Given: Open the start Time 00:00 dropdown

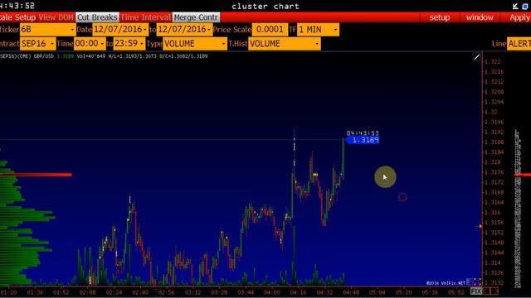Looking at the screenshot, I should tap(90, 44).
